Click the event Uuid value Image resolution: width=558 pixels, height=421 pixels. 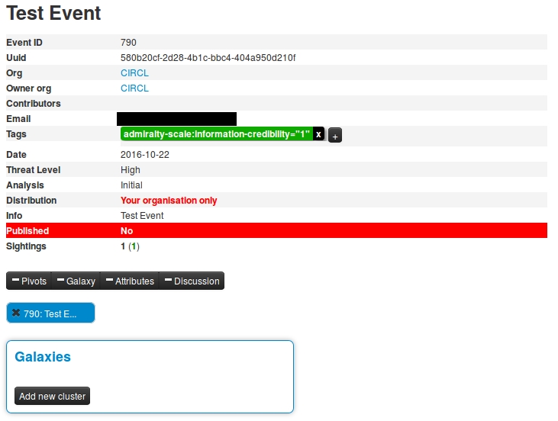click(208, 58)
